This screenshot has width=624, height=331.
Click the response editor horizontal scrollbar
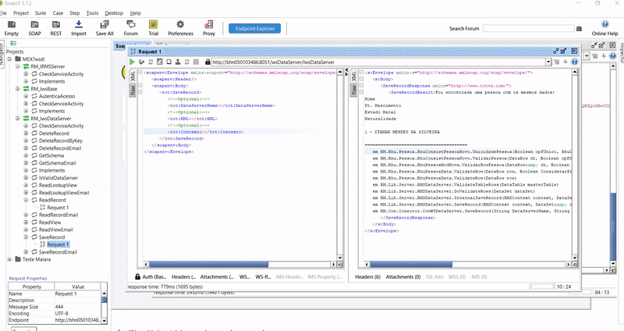click(468, 264)
